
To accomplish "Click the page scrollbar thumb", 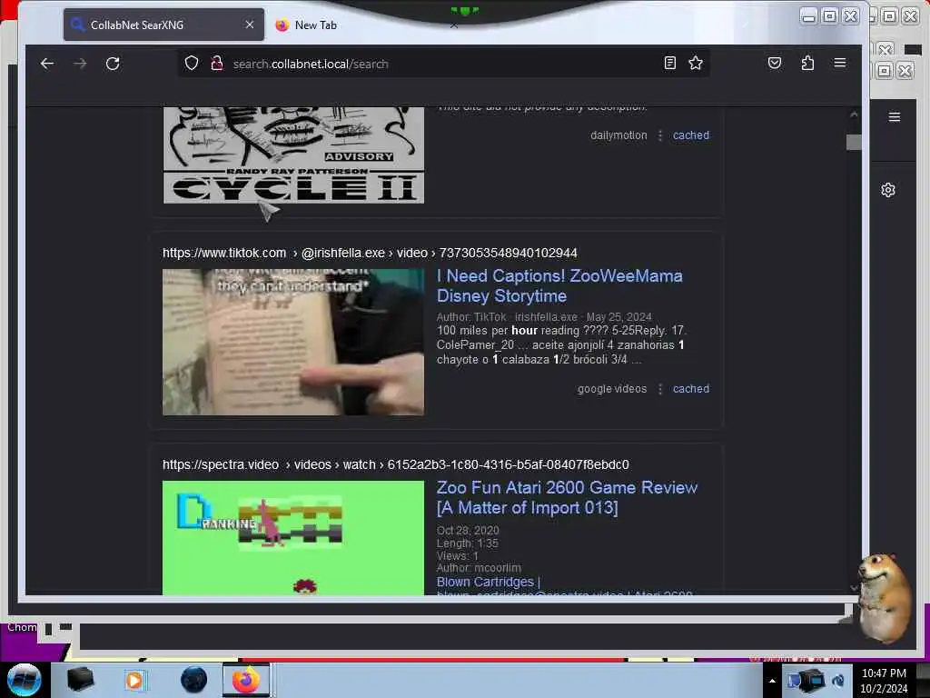I will coord(854,142).
